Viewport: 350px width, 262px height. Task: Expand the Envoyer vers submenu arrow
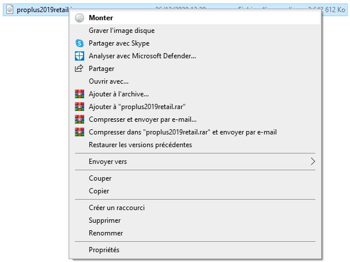(x=313, y=162)
